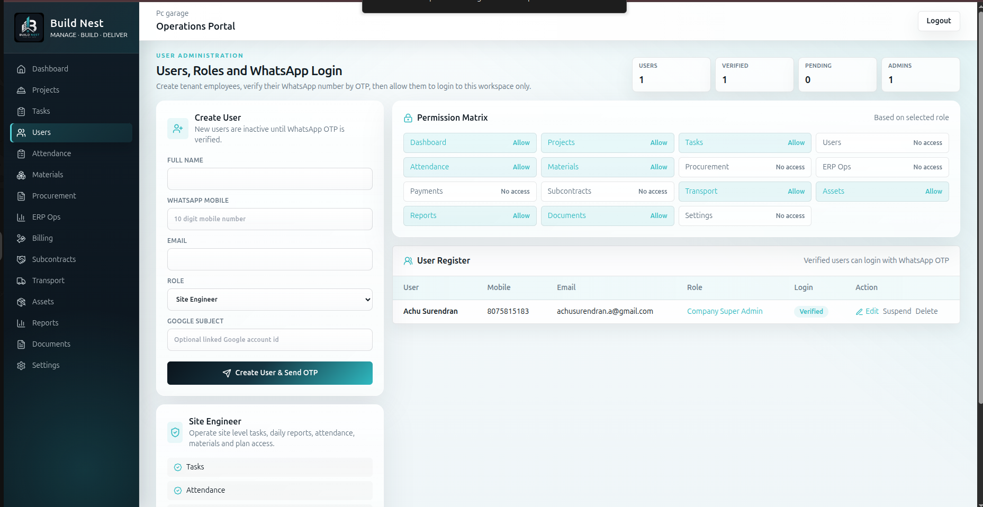Click the Create User add-person icon
Viewport: 983px width, 507px height.
click(x=178, y=129)
